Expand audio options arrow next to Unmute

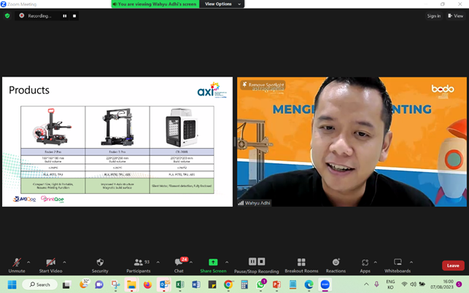(x=28, y=262)
